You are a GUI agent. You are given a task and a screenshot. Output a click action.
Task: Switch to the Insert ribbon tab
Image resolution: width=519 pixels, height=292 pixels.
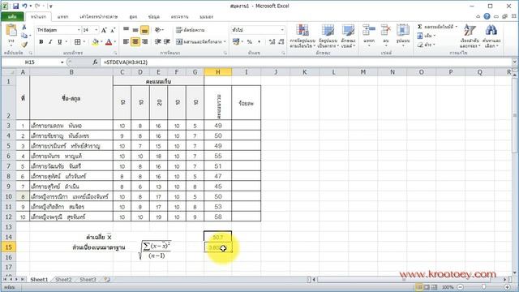click(62, 16)
